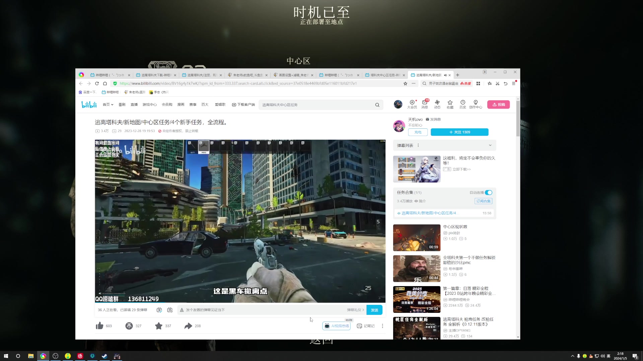
Task: Reload the page with browser refresh icon
Action: [x=97, y=84]
